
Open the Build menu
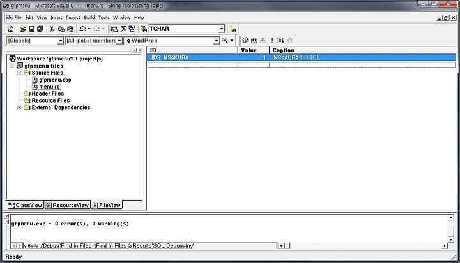click(x=89, y=18)
